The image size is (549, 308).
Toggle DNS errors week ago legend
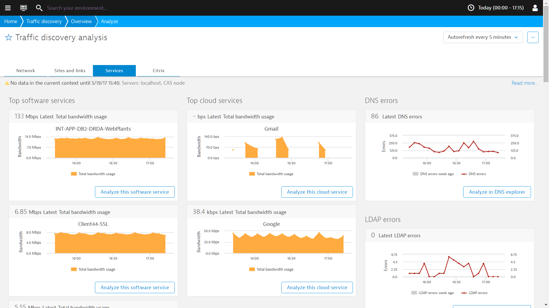(x=433, y=174)
